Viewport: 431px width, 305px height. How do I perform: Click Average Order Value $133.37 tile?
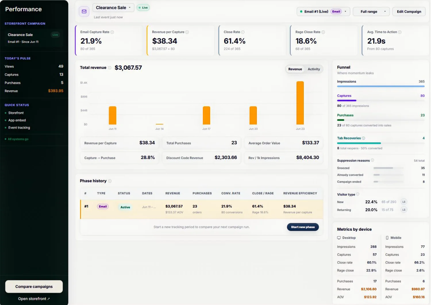(x=284, y=143)
